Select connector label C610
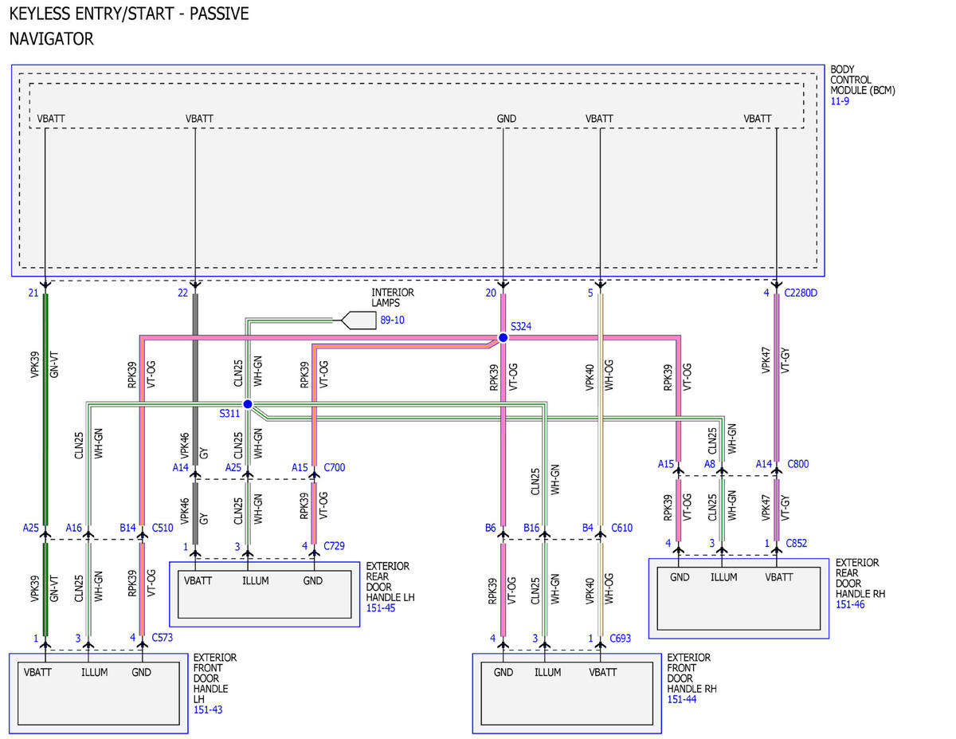This screenshot has height=739, width=956. [x=621, y=528]
